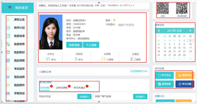The image size is (197, 104).
Task: Click the Android QR code
Action: click(x=182, y=8)
